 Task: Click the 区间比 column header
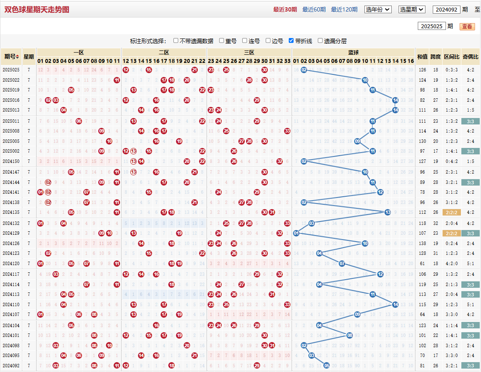click(x=452, y=57)
